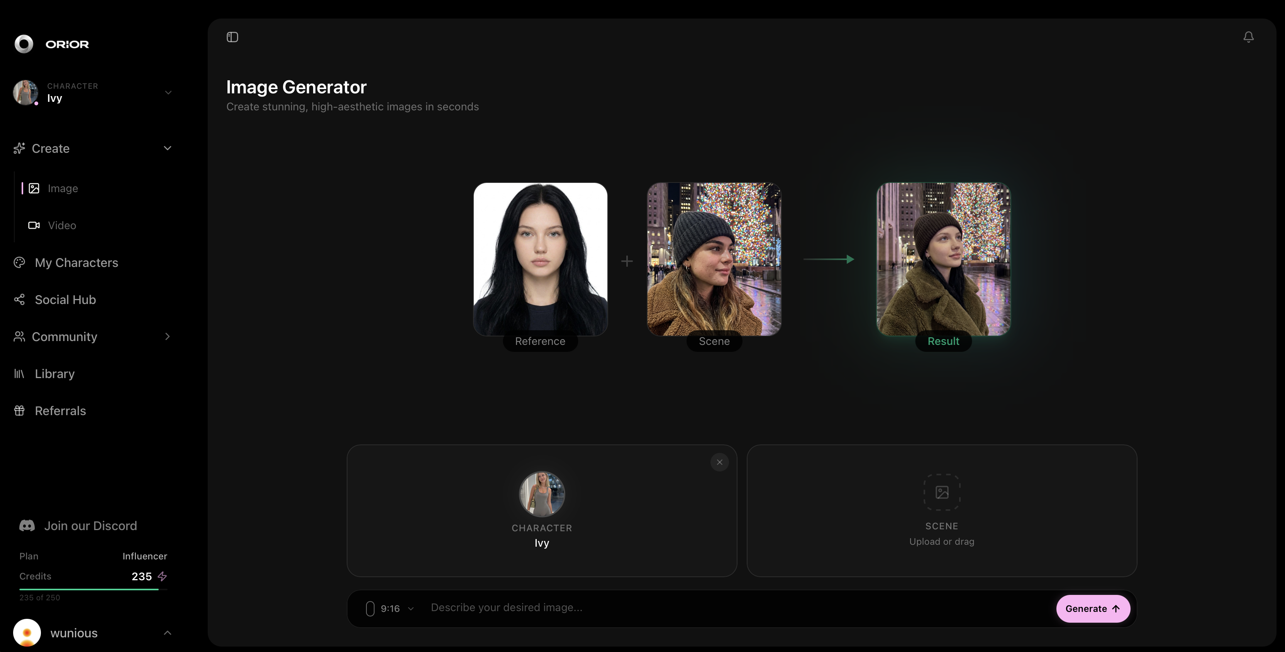Open notifications via the bell icon
The image size is (1285, 652).
[1248, 36]
